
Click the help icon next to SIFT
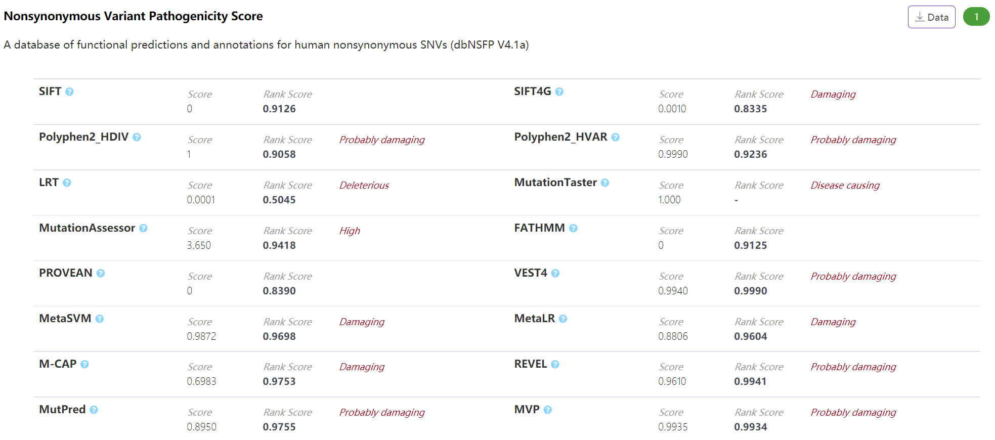coord(69,92)
